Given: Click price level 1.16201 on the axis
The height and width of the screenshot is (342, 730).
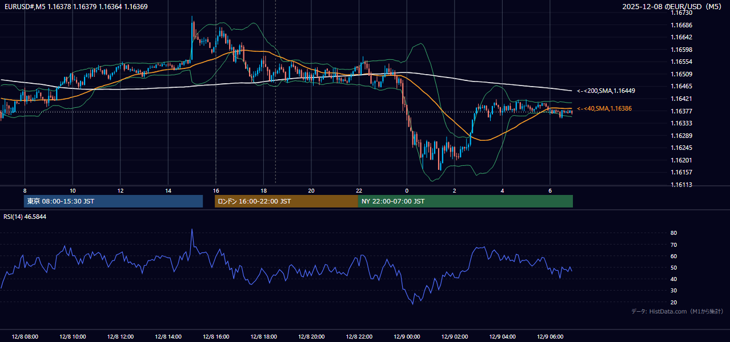Looking at the screenshot, I should [681, 160].
